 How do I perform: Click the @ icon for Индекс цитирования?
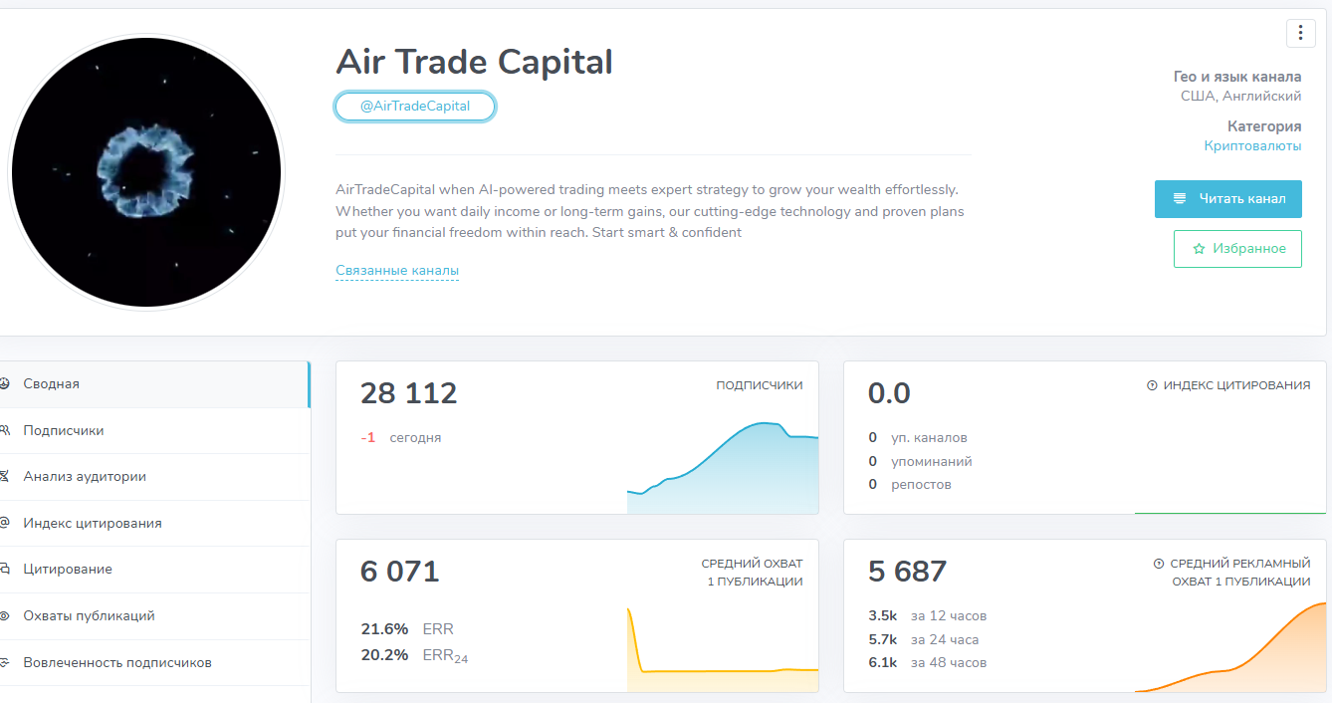click(x=5, y=523)
